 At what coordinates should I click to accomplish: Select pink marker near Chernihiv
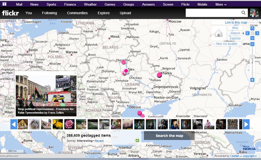[123, 62]
